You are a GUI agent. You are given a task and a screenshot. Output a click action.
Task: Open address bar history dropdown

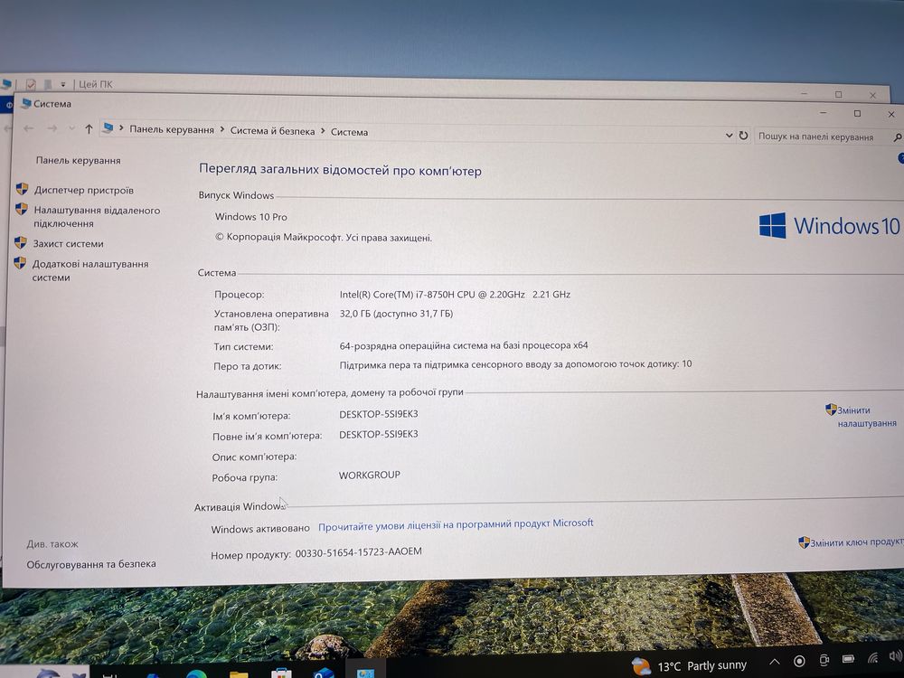click(x=729, y=135)
